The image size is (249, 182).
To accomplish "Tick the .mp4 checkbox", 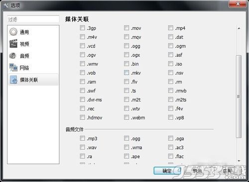I will (x=171, y=28).
